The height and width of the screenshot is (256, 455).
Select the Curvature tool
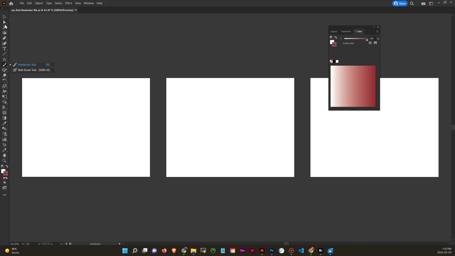(4, 43)
